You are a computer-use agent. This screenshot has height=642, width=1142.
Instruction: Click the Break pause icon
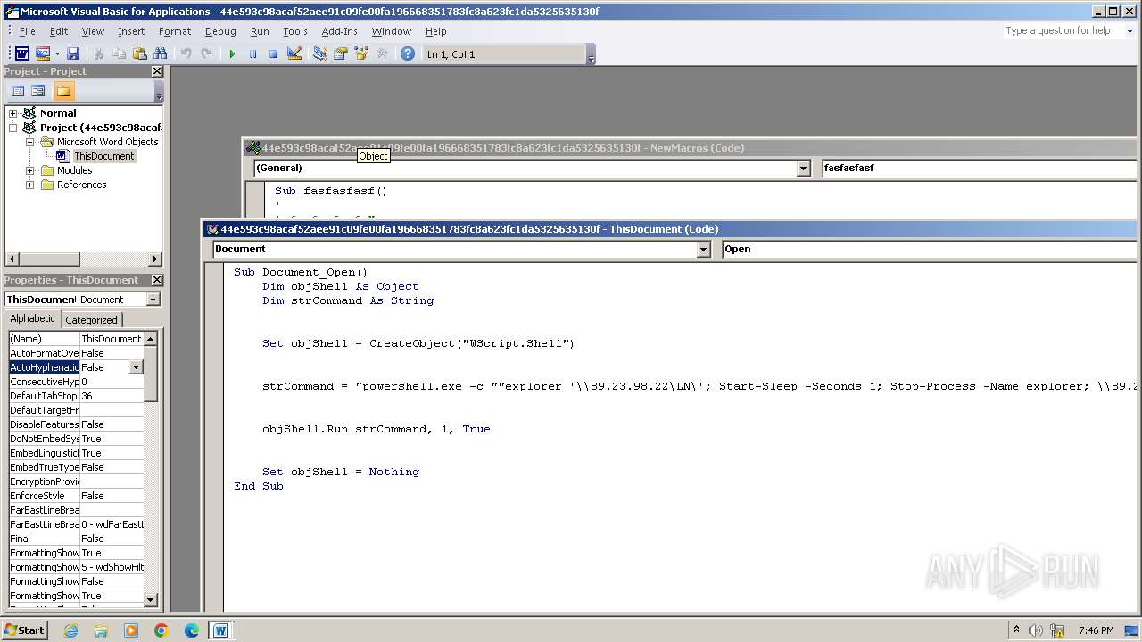pos(252,54)
